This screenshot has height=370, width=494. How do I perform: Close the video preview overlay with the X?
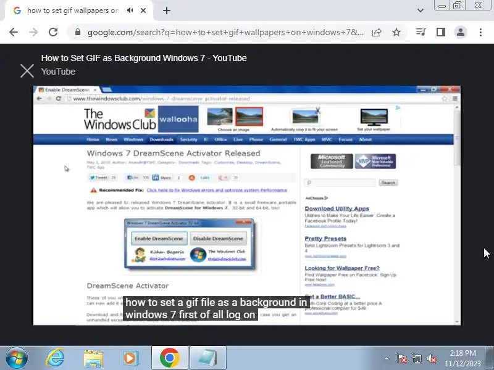click(x=27, y=71)
